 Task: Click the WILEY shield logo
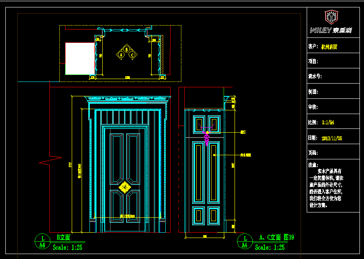click(331, 17)
